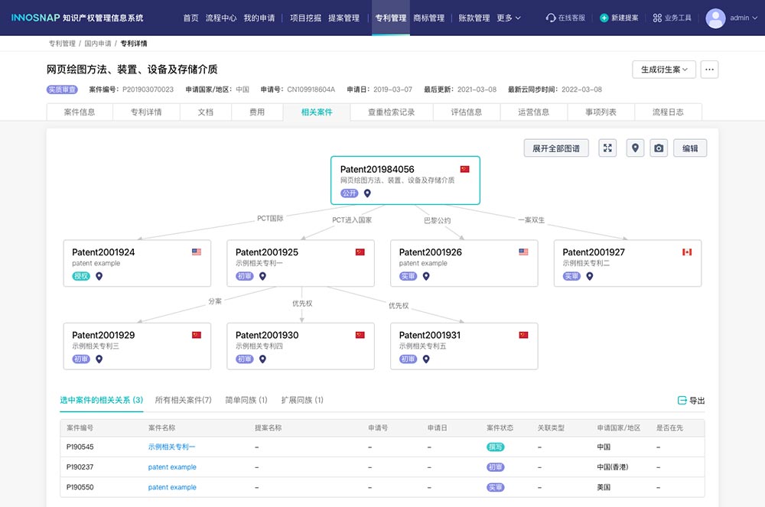
Task: Expand the 生成衍生案 dropdown
Action: point(663,70)
